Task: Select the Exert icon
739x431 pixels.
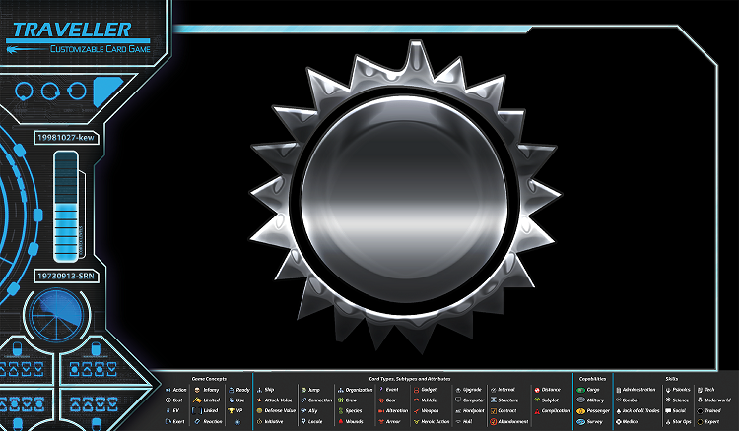Action: point(168,421)
